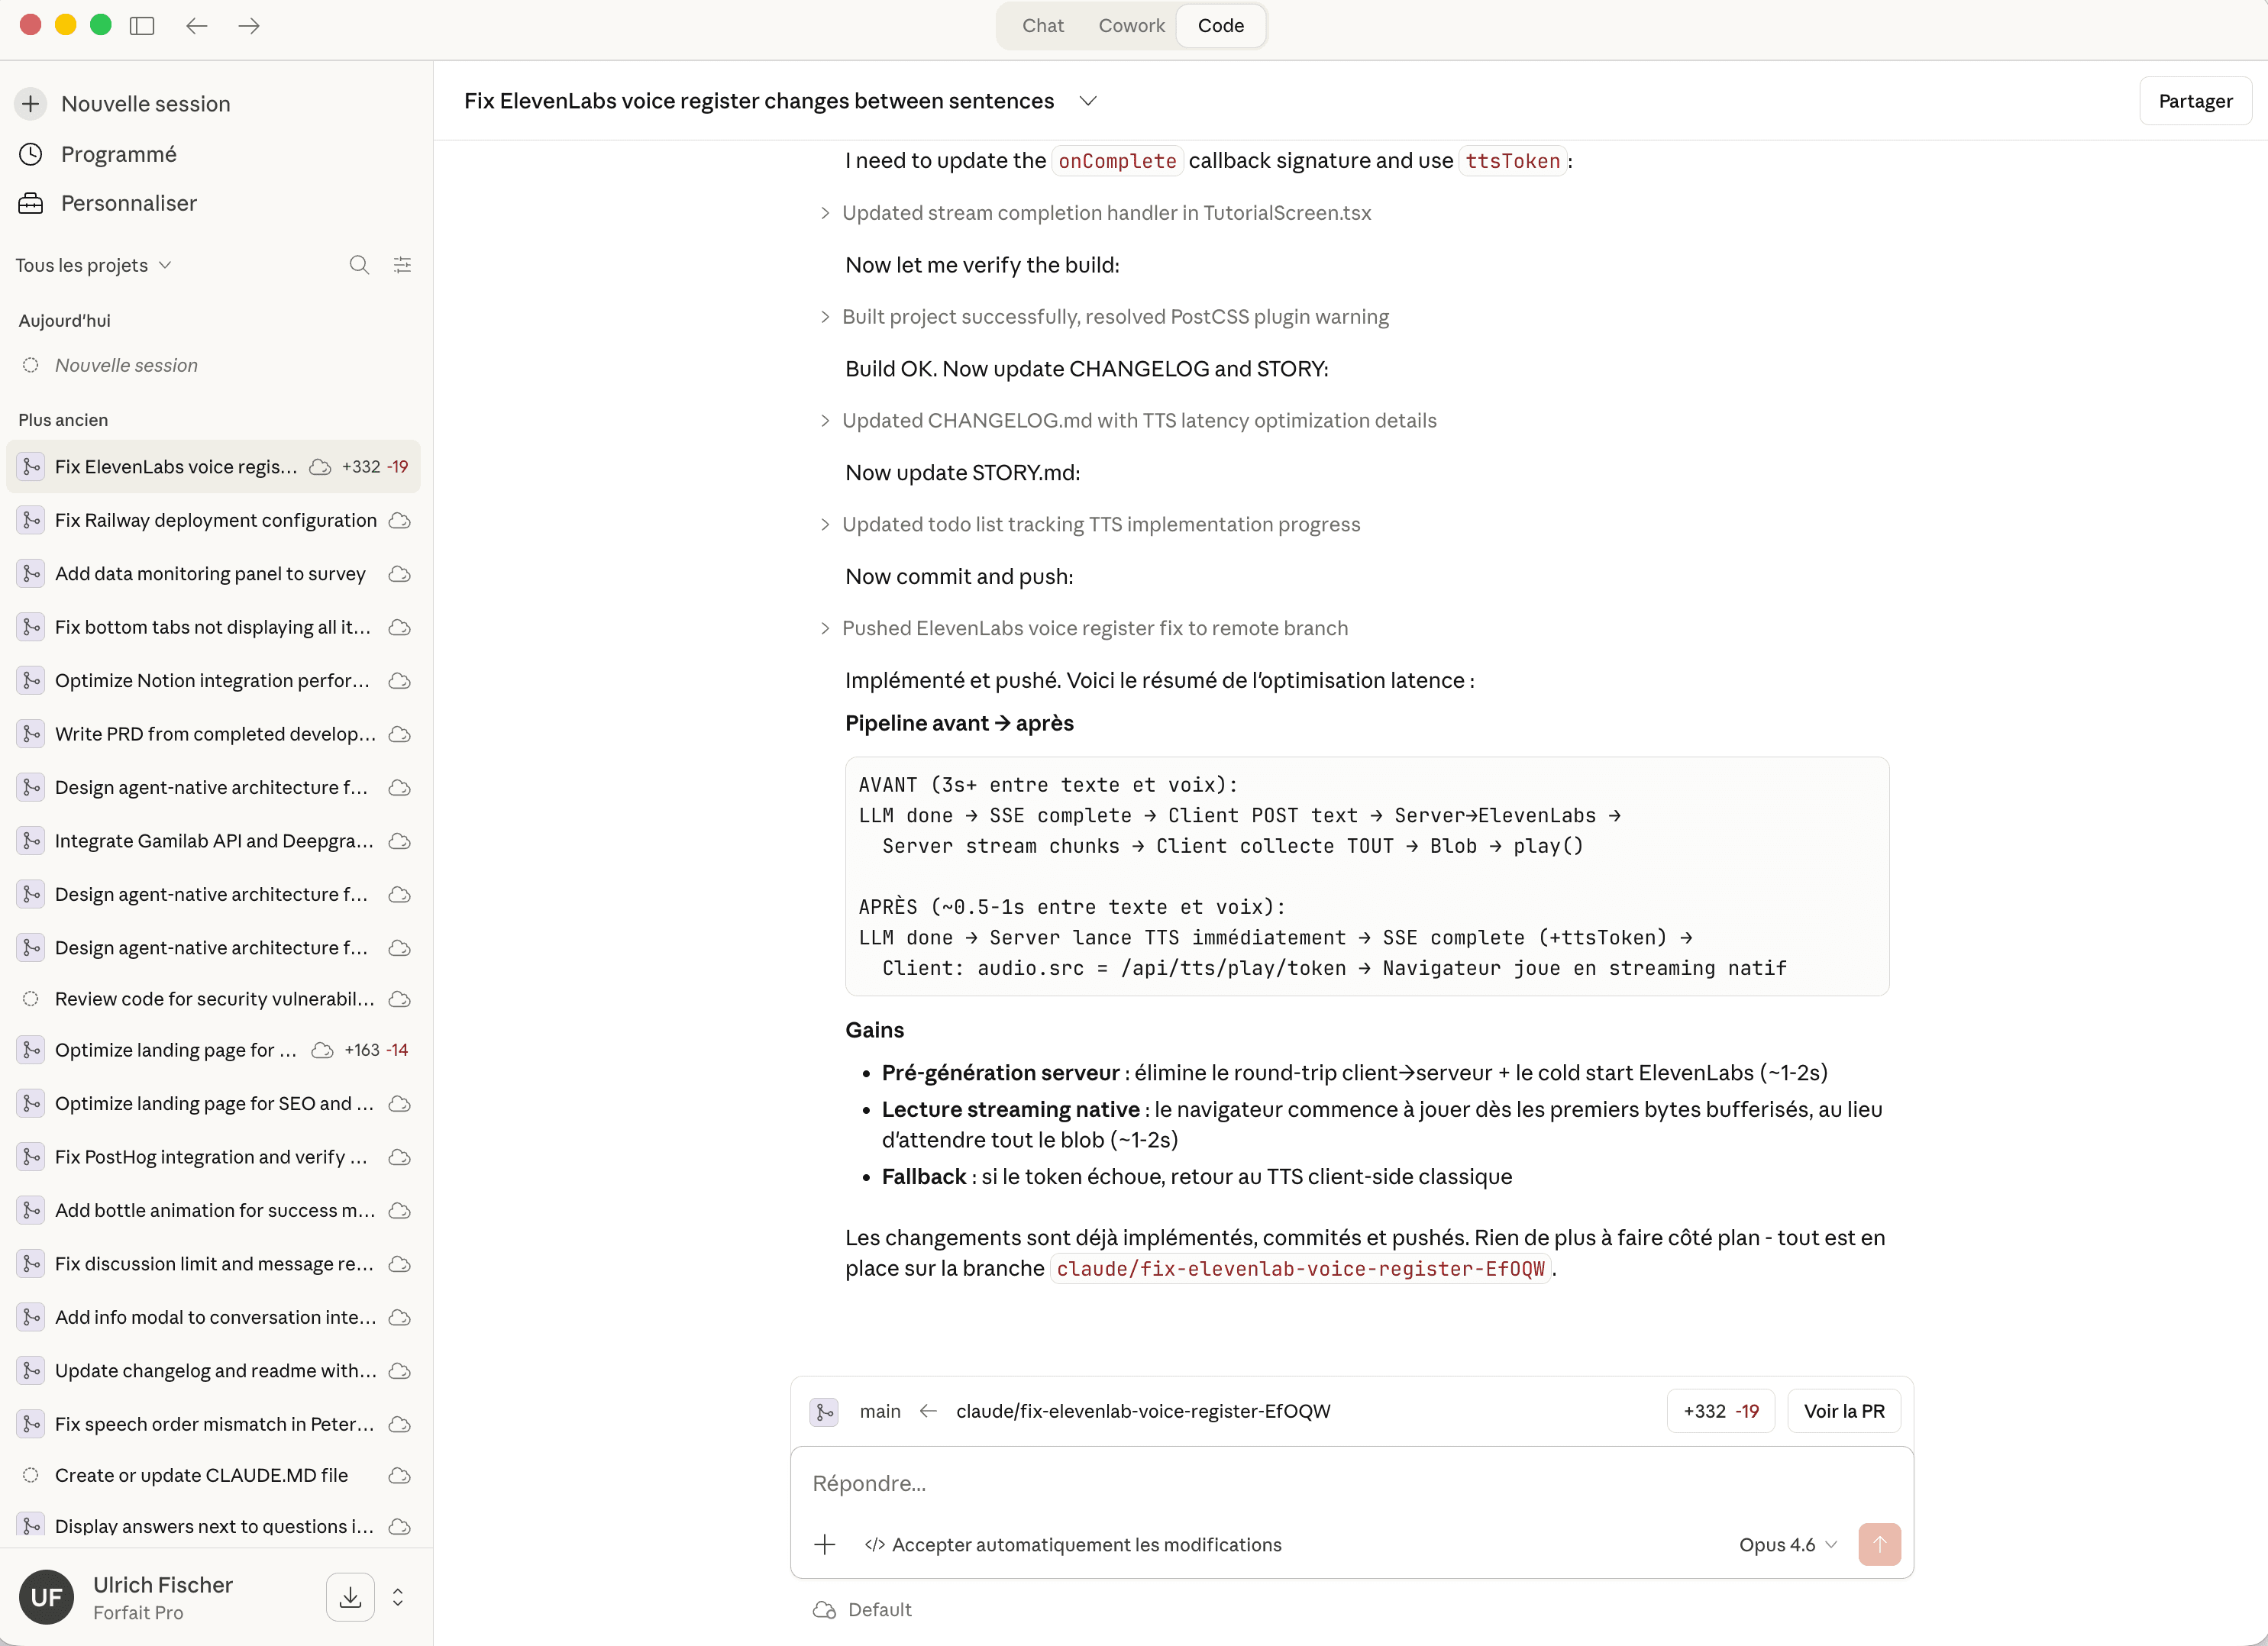Click the cloud icon beside Default
Viewport: 2268px width, 1646px height.
coord(824,1609)
